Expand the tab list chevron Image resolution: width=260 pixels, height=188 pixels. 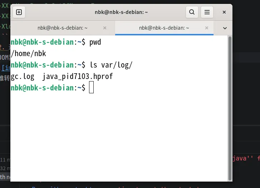[x=225, y=28]
